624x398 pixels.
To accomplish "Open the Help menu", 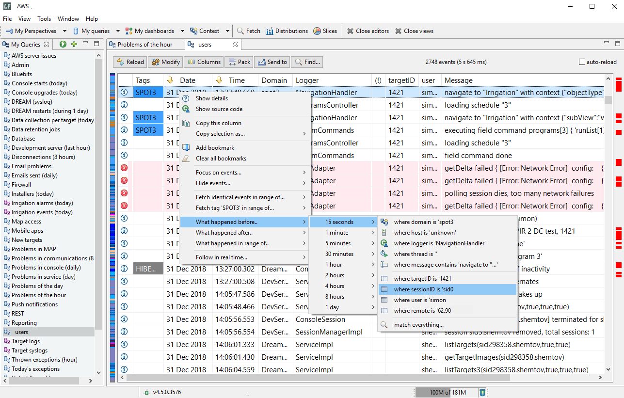I will tap(92, 19).
